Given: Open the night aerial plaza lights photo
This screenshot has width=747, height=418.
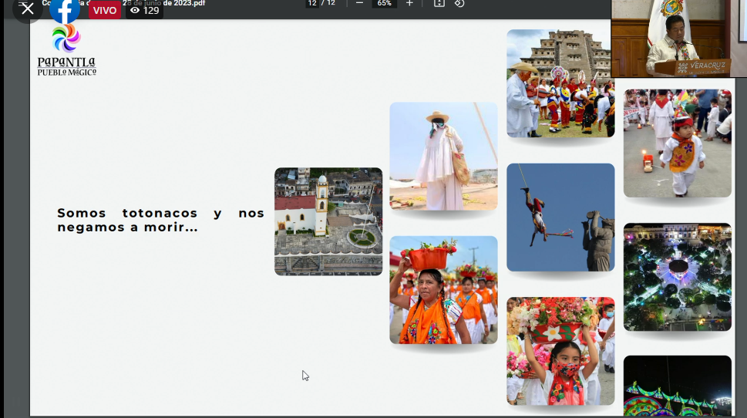Looking at the screenshot, I should tap(678, 277).
